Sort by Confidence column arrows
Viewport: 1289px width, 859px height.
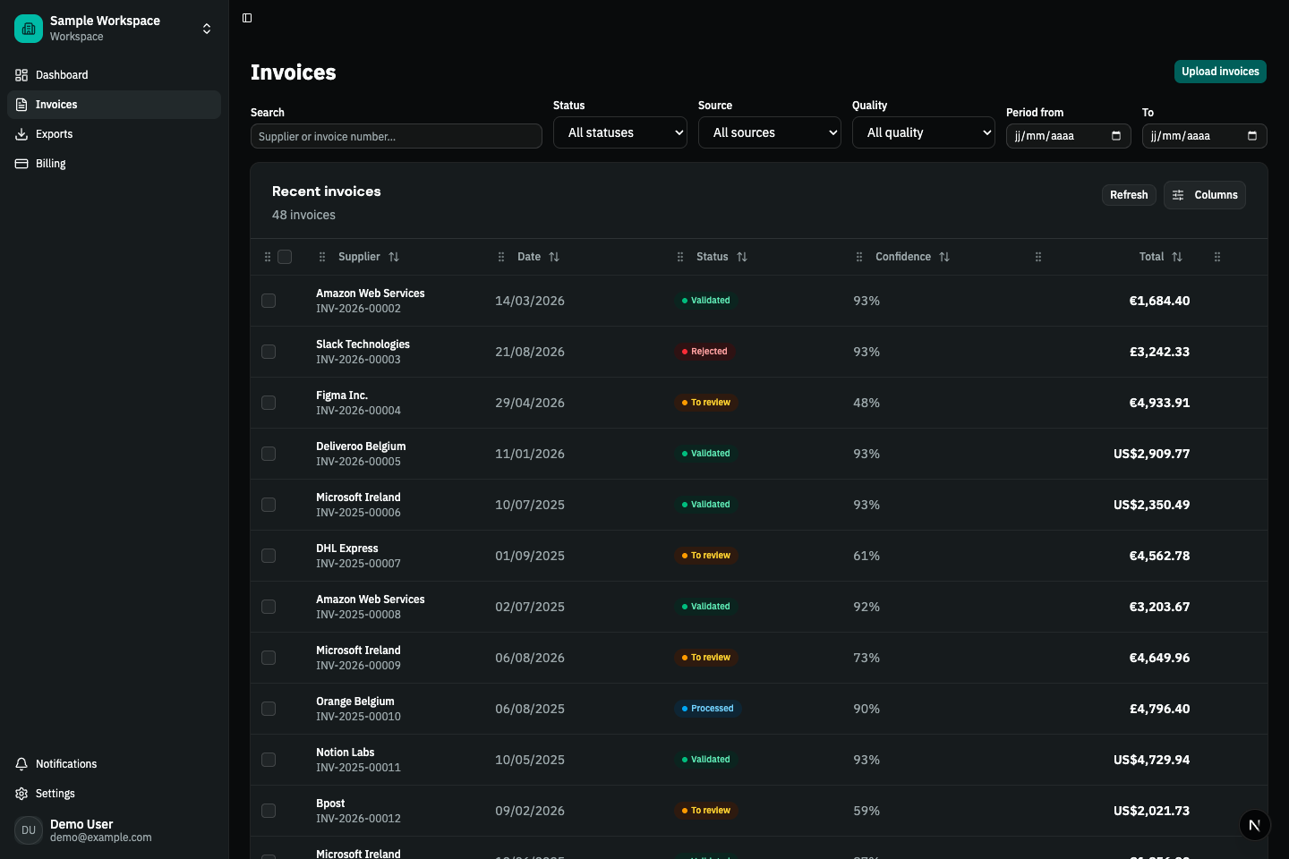point(944,257)
